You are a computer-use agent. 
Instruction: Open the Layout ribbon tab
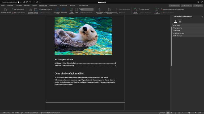(34, 5)
